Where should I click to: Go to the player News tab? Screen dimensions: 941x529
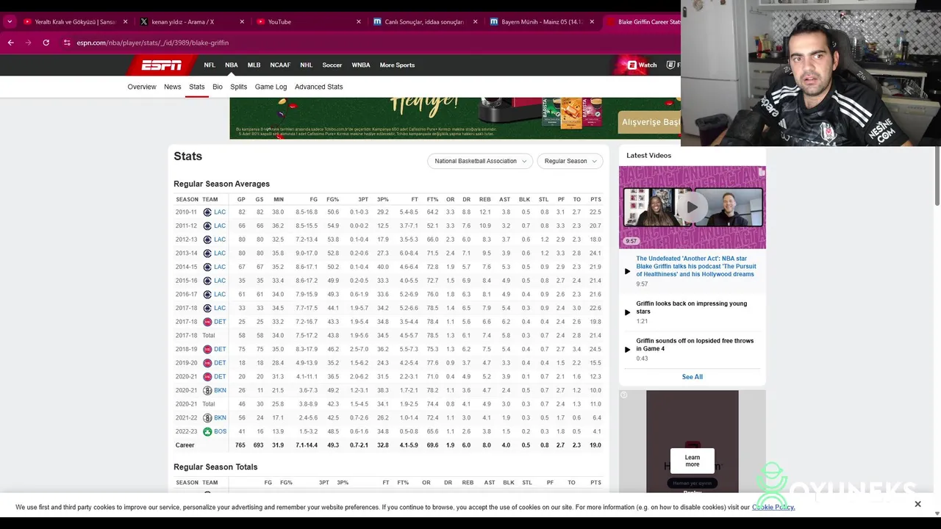(173, 87)
